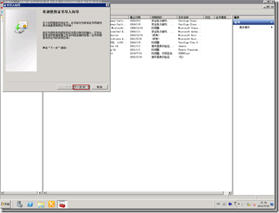The height and width of the screenshot is (213, 279).
Task: Collapse the 证书 section in Actions pane
Action: (x=272, y=22)
